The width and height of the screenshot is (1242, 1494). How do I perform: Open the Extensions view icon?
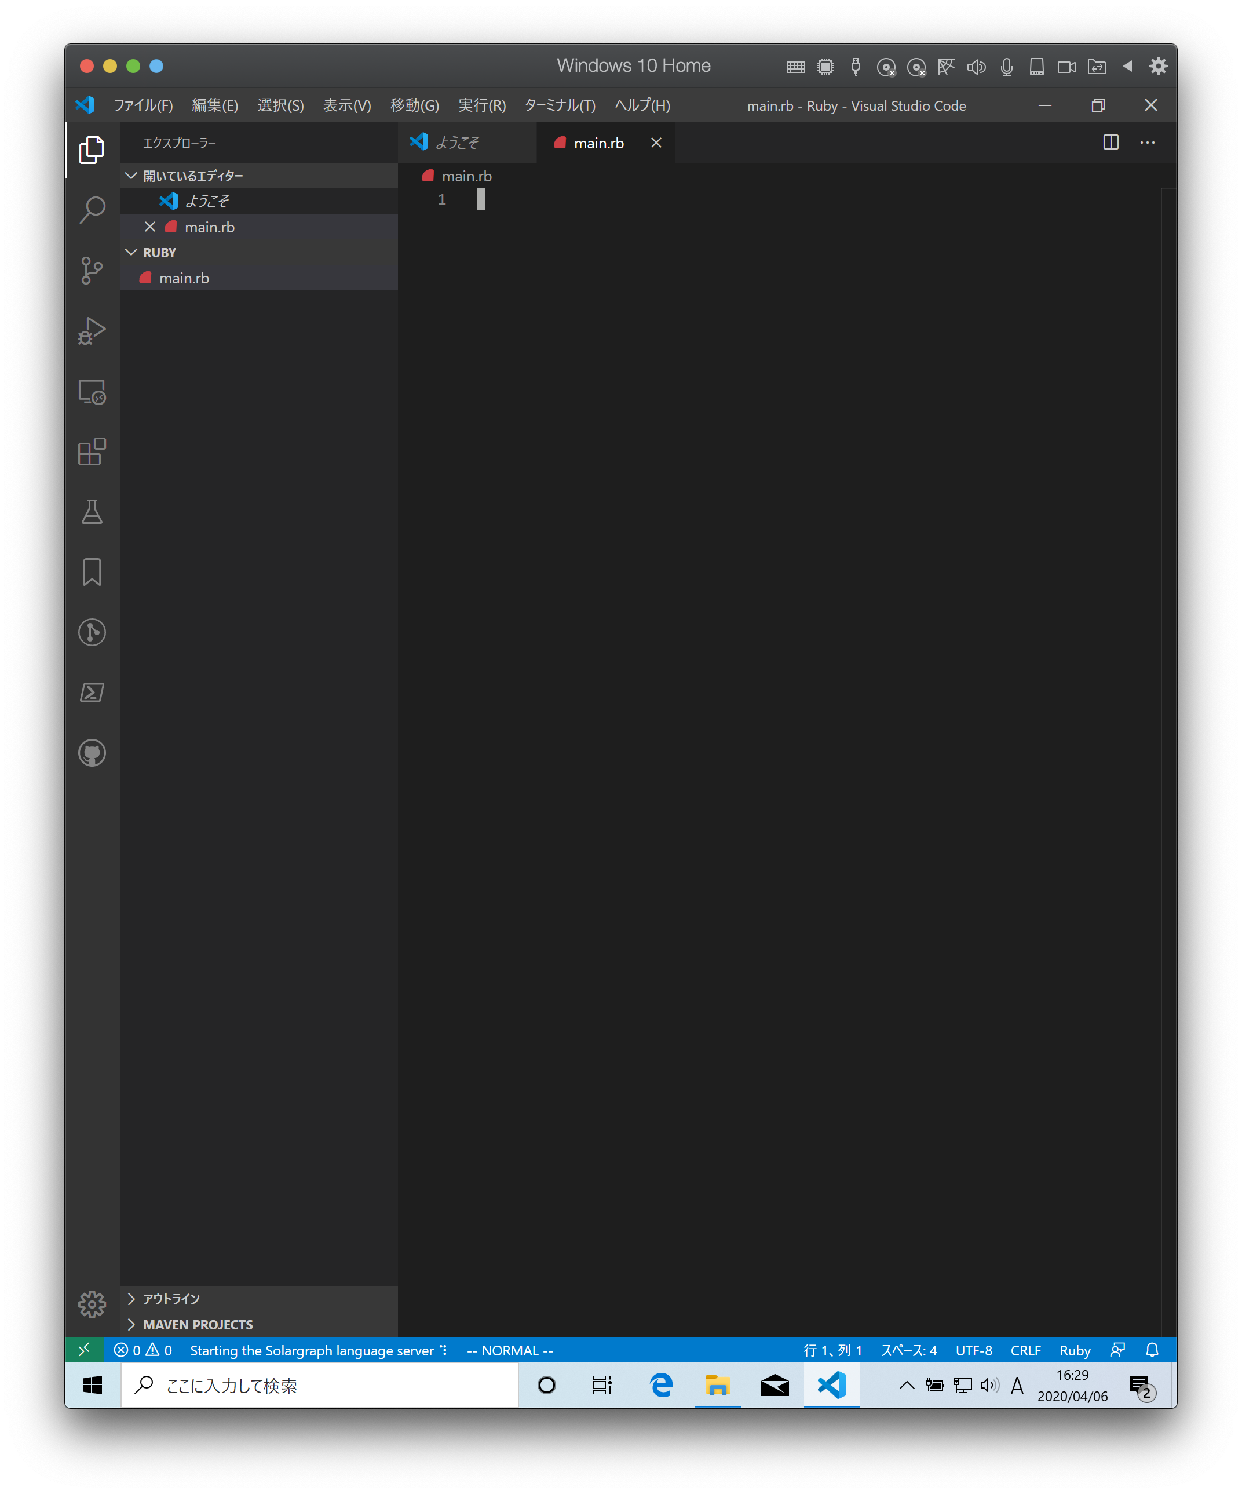coord(92,452)
